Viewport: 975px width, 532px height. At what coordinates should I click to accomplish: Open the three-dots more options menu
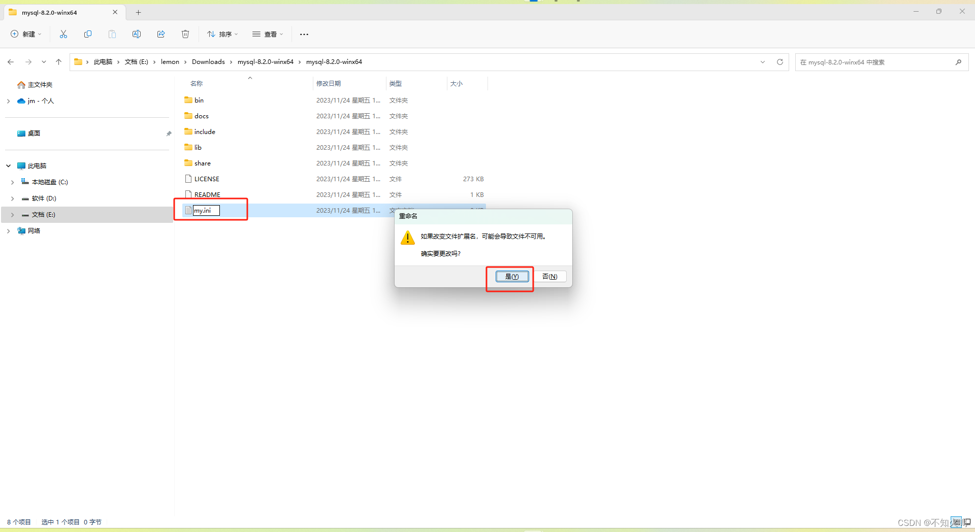[x=304, y=34]
